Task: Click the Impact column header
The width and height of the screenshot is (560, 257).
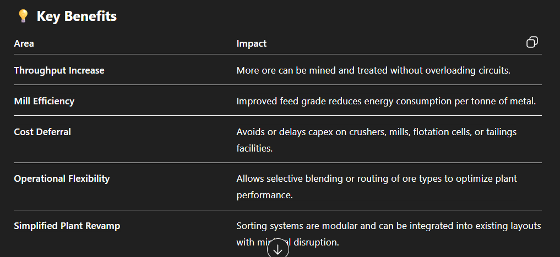Action: click(x=252, y=43)
